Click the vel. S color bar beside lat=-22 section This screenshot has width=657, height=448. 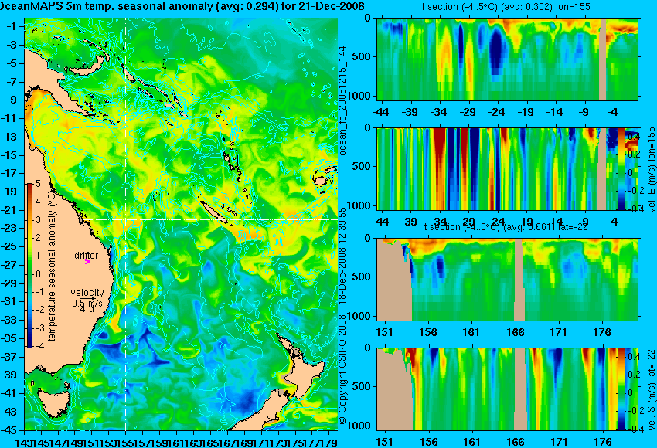coord(621,389)
